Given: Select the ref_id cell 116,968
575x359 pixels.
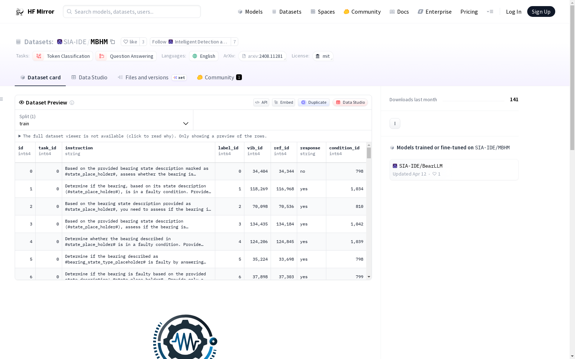Looking at the screenshot, I should pos(284,189).
